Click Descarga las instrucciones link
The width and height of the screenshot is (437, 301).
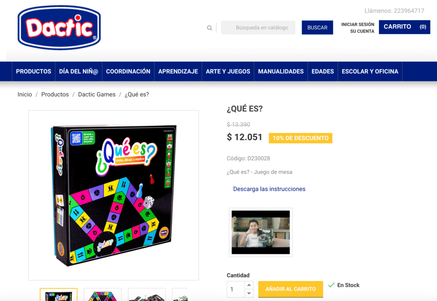(x=269, y=189)
